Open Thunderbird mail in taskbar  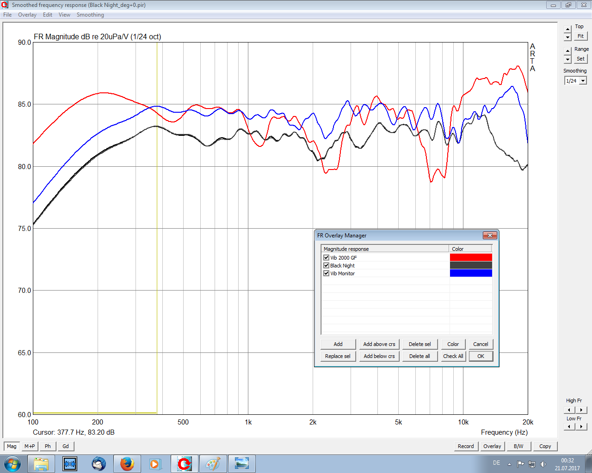pos(99,464)
